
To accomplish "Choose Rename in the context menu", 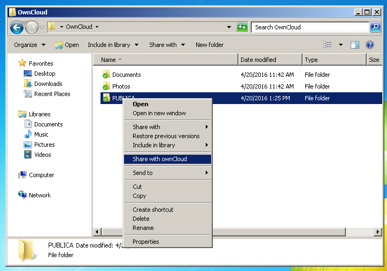I will pyautogui.click(x=168, y=228).
